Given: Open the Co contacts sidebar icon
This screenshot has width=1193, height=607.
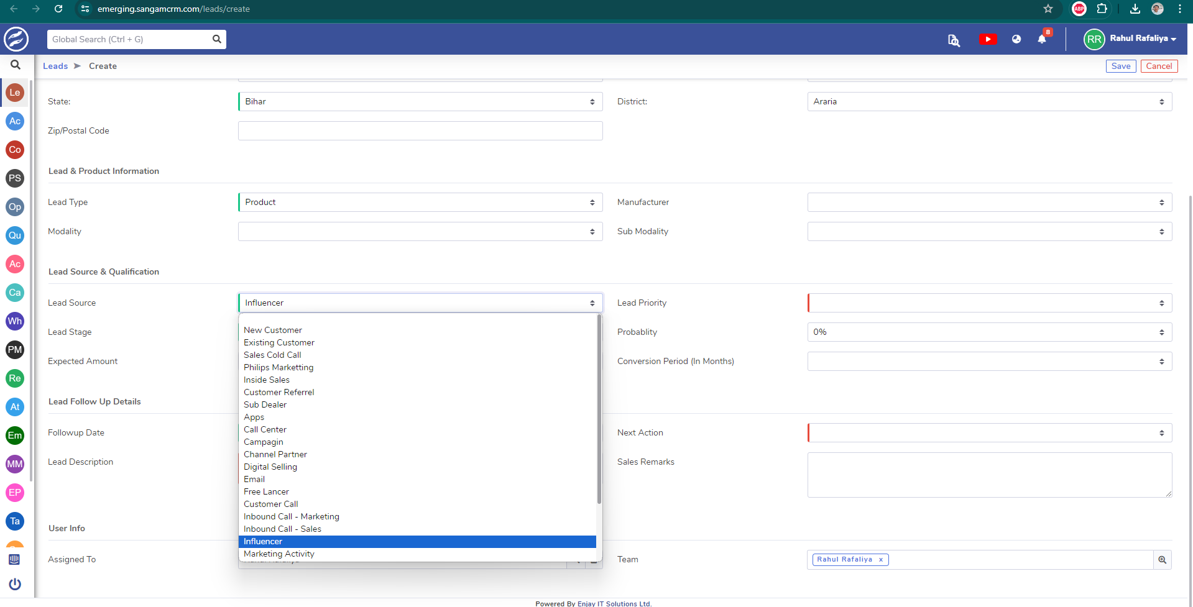Looking at the screenshot, I should (x=15, y=150).
